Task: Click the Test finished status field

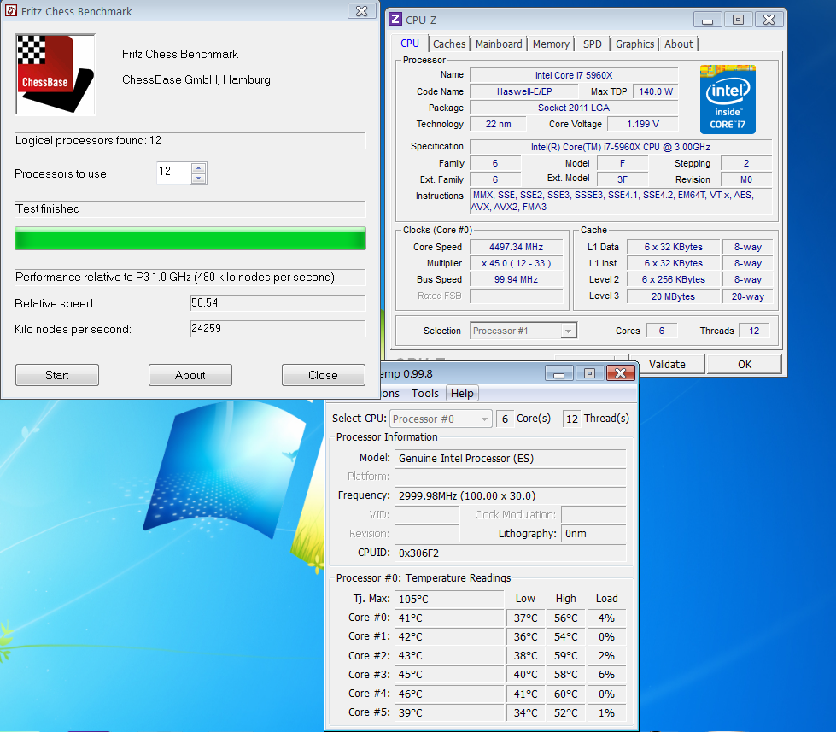Action: (190, 209)
